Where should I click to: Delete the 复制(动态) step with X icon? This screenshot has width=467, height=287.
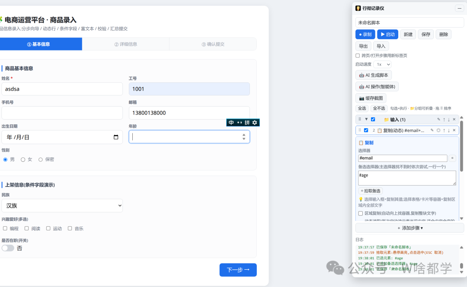click(454, 130)
